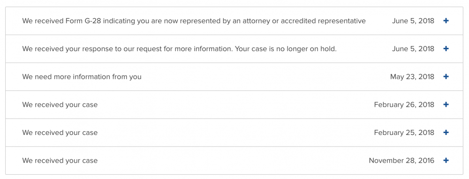Screen dimensions: 469x179
Task: Select 'We received your response' status message
Action: [x=180, y=49]
